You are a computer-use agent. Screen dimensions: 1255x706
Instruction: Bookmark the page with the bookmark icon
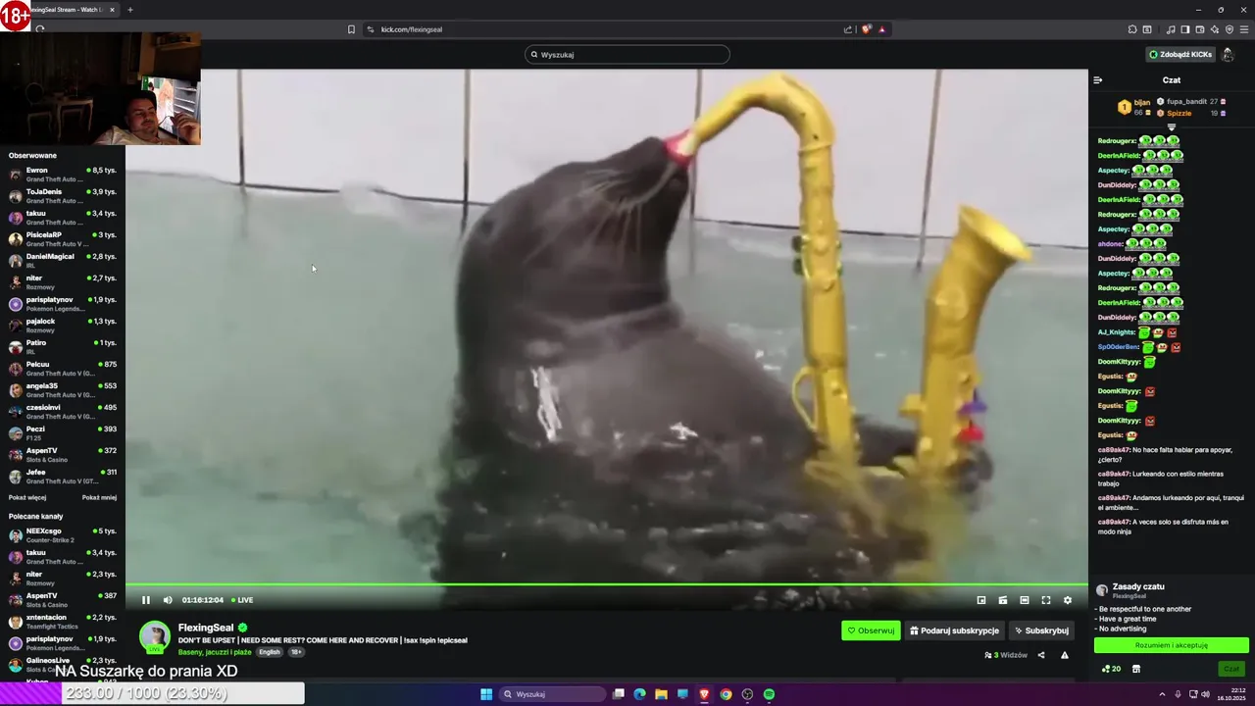[x=351, y=29]
